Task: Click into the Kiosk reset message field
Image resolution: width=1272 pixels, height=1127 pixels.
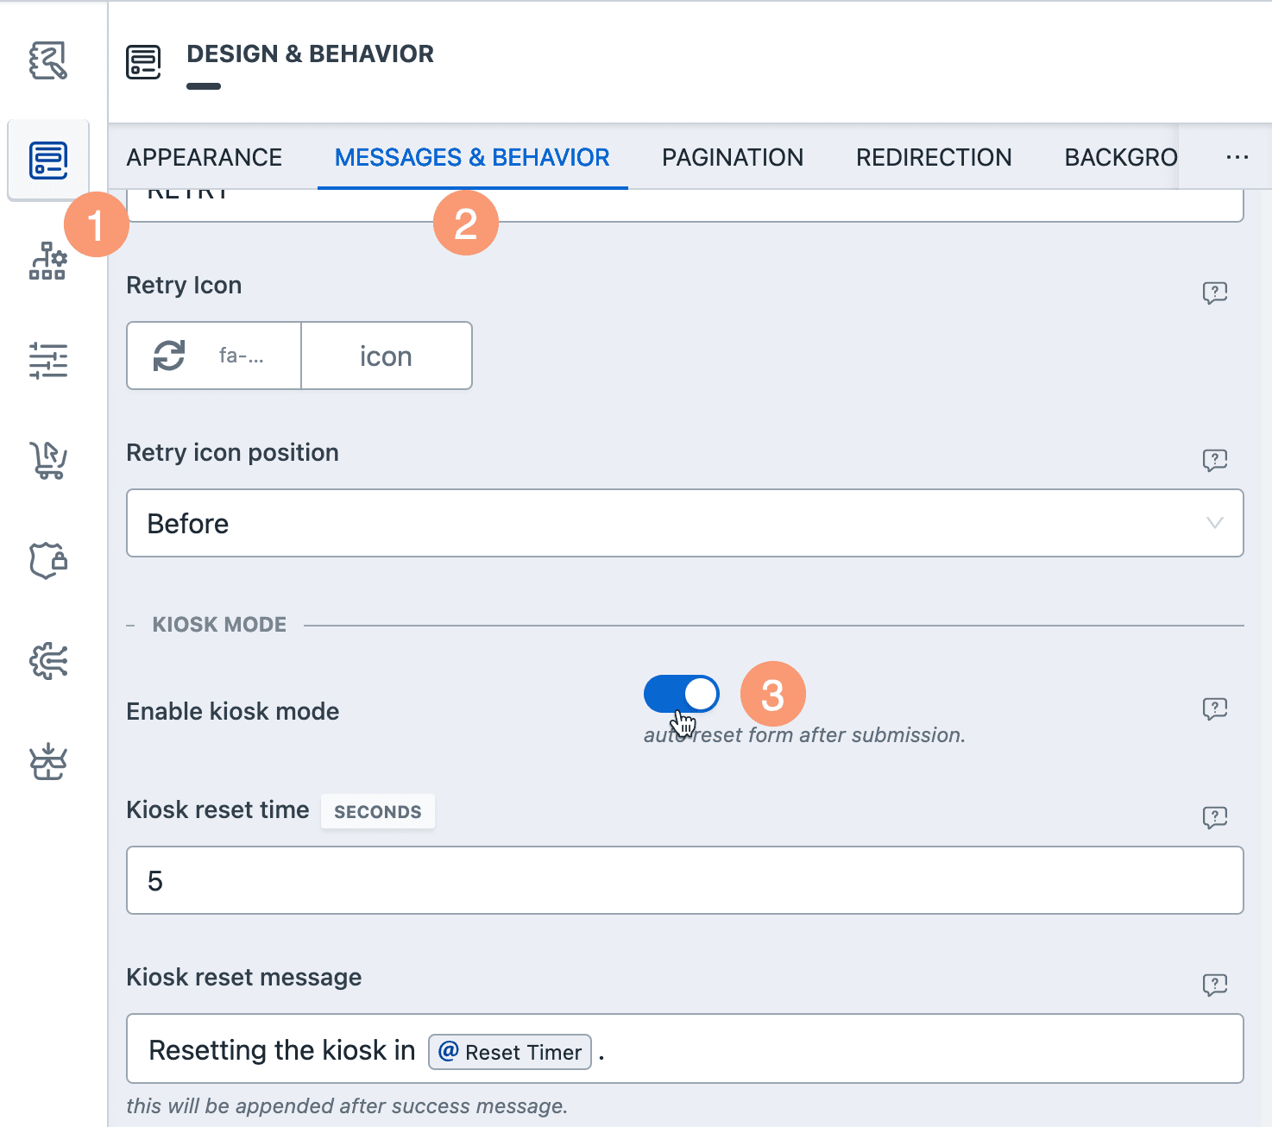Action: coord(685,1048)
